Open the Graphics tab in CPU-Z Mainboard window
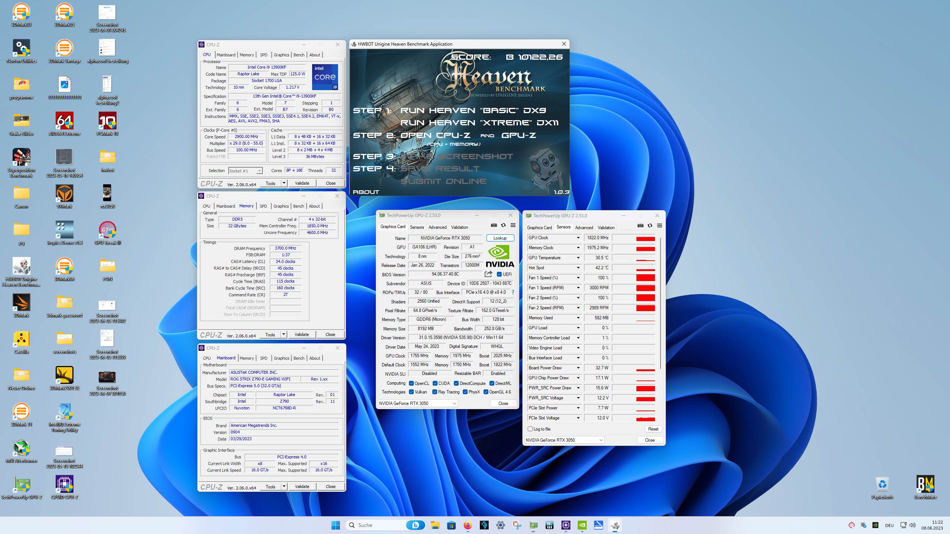The image size is (950, 534). (x=281, y=358)
